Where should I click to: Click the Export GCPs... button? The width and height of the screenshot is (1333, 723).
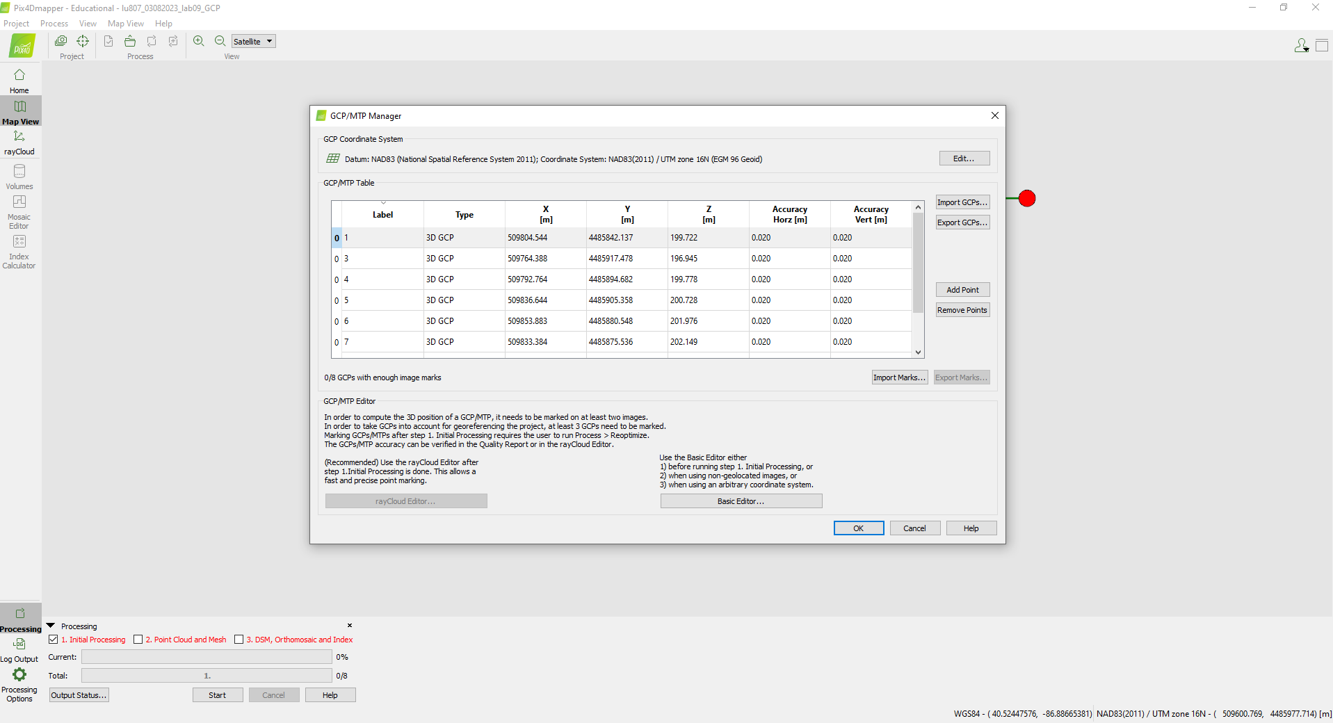click(x=962, y=222)
